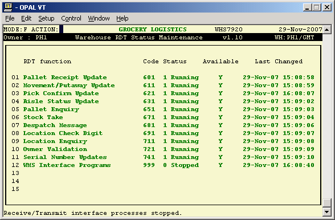Screen dimensions: 335x220
Task: Click Warehouse RDT Status Maintenance title
Action: (x=139, y=38)
